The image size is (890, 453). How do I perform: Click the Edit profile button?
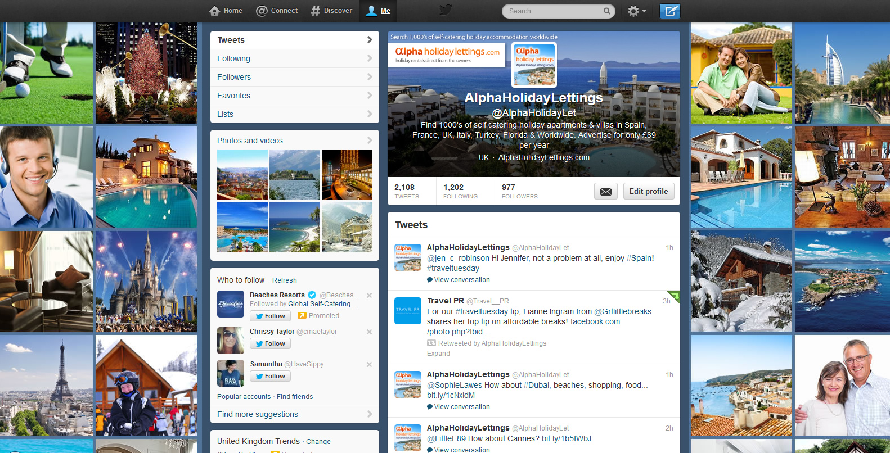[x=649, y=191]
